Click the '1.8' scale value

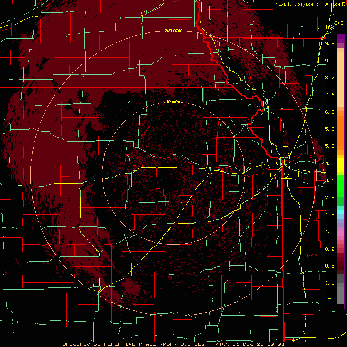(x=330, y=215)
